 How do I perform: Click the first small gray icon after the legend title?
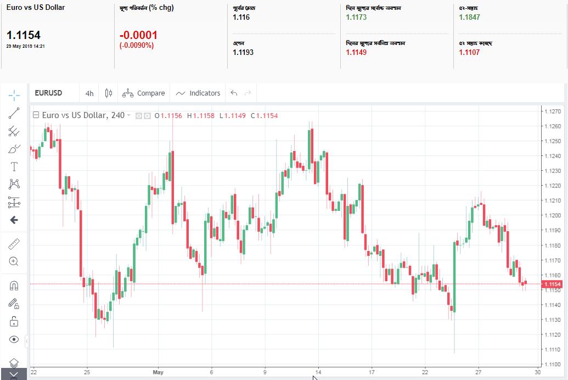[139, 116]
